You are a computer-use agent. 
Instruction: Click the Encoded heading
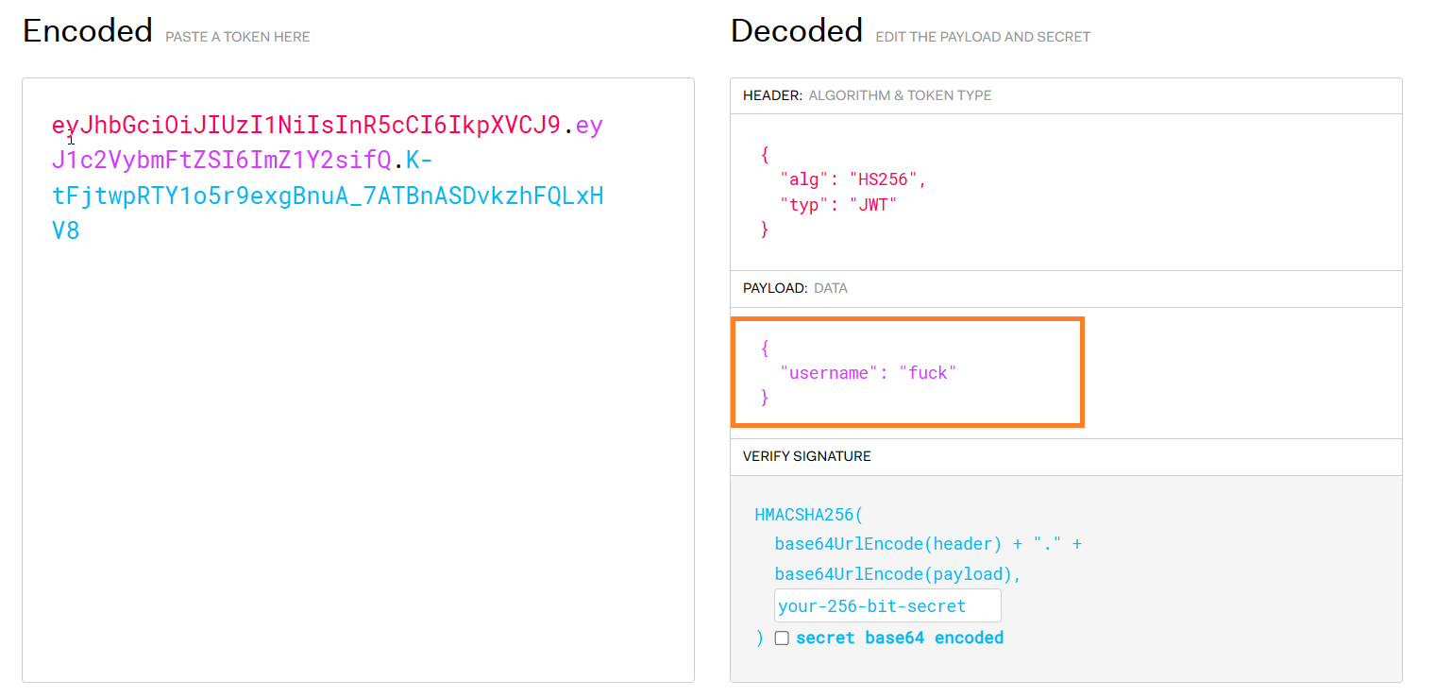pos(87,31)
